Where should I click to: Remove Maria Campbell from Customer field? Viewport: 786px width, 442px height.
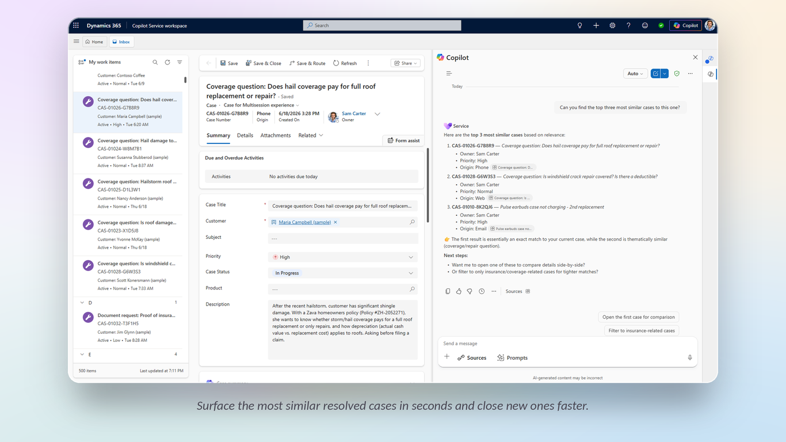tap(335, 222)
